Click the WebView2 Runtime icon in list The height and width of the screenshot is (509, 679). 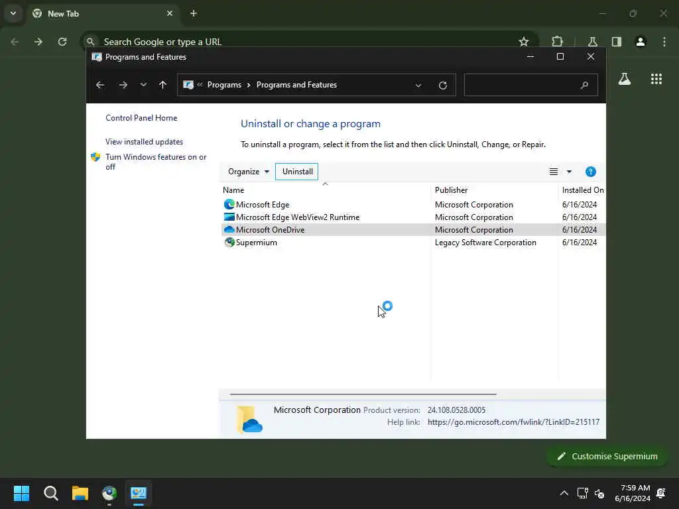[x=229, y=217]
